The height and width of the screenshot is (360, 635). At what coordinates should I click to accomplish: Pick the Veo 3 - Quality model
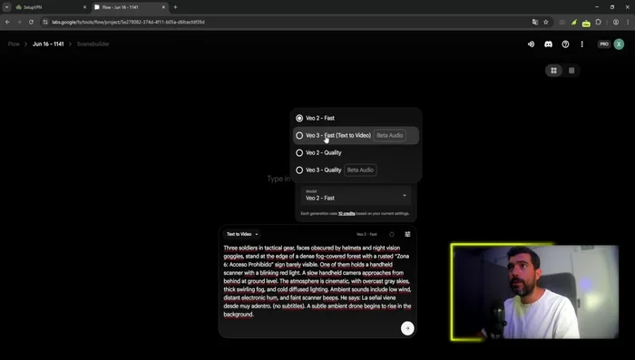[356, 170]
